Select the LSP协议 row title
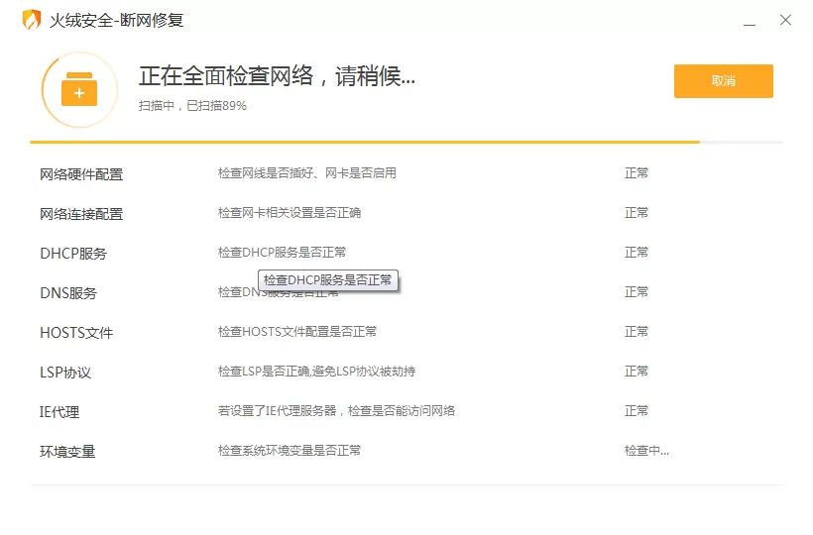 [65, 373]
